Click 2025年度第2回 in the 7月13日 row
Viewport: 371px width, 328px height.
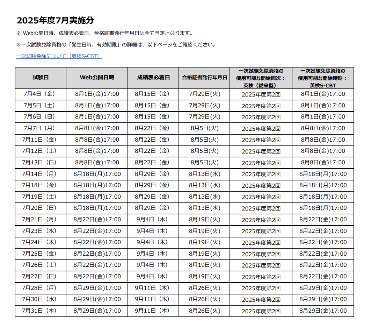[x=261, y=163]
